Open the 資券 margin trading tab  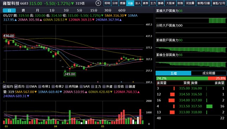pyautogui.click(x=145, y=3)
